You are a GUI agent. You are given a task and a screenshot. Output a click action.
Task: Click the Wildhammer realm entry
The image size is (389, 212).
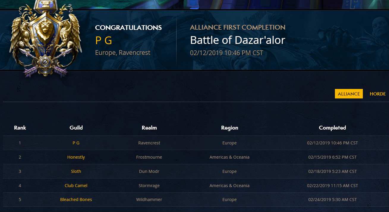pyautogui.click(x=149, y=200)
